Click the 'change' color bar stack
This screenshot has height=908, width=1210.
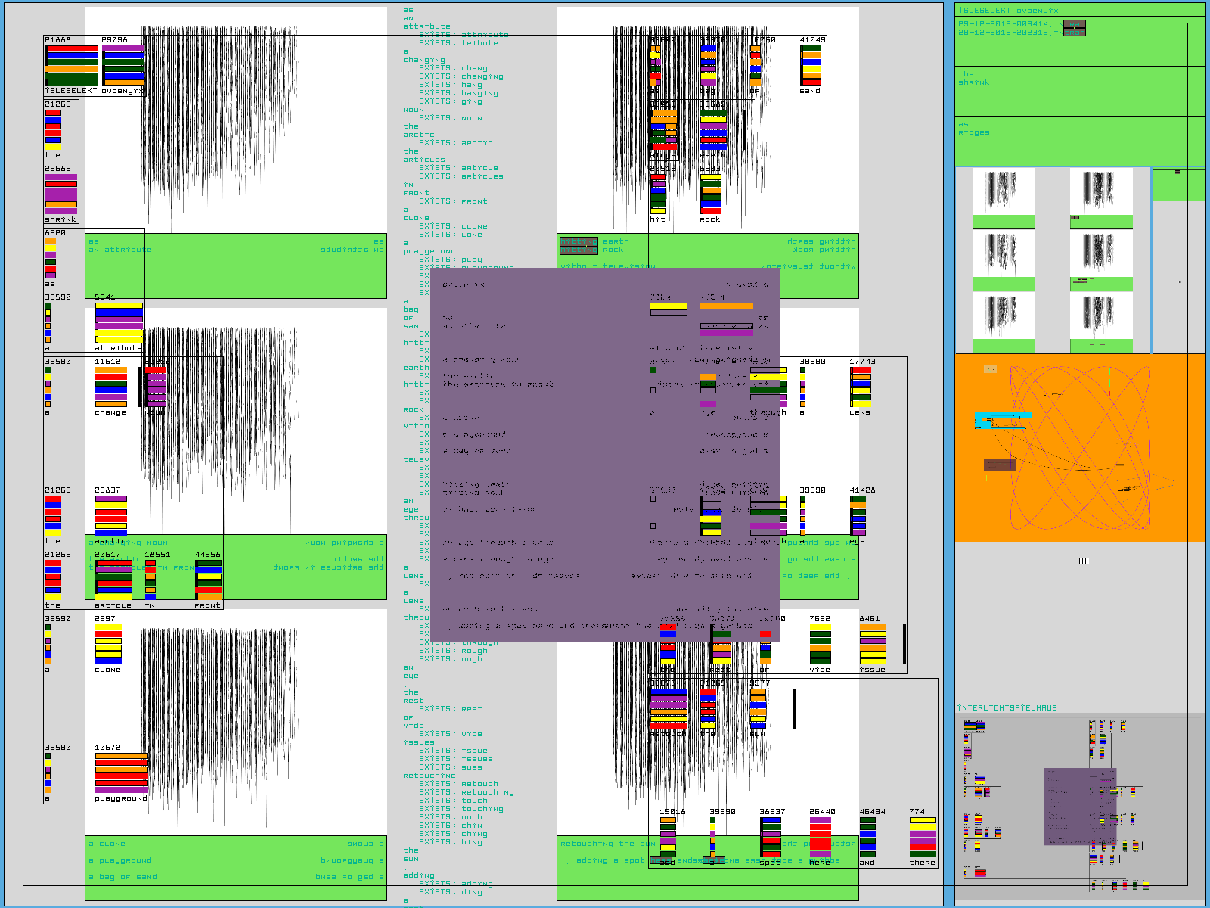pos(110,387)
